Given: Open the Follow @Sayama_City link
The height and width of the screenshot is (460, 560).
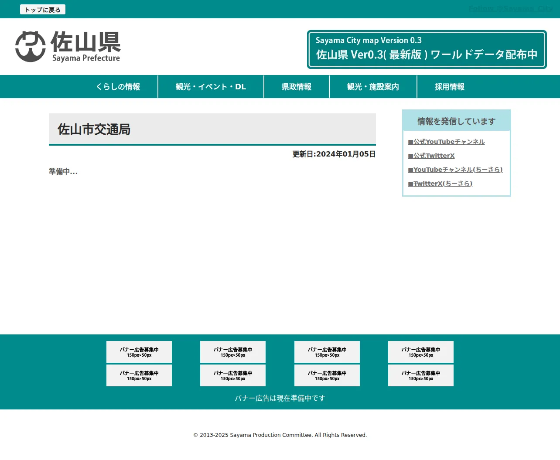Looking at the screenshot, I should coord(511,8).
